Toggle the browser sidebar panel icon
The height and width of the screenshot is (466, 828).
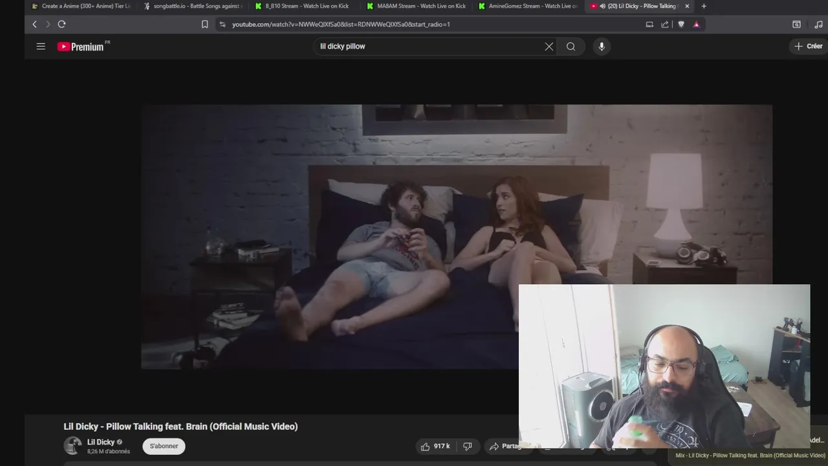(796, 24)
